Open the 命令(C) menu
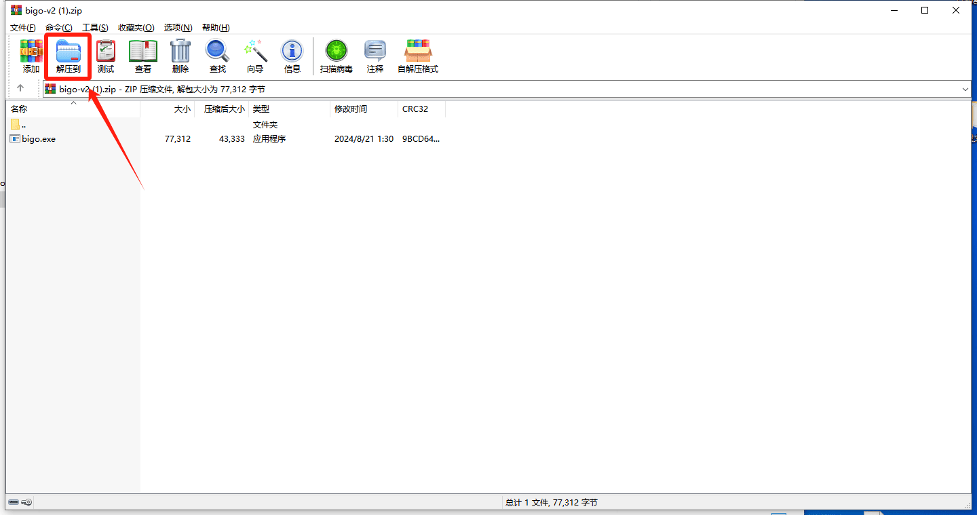977x515 pixels. [59, 28]
